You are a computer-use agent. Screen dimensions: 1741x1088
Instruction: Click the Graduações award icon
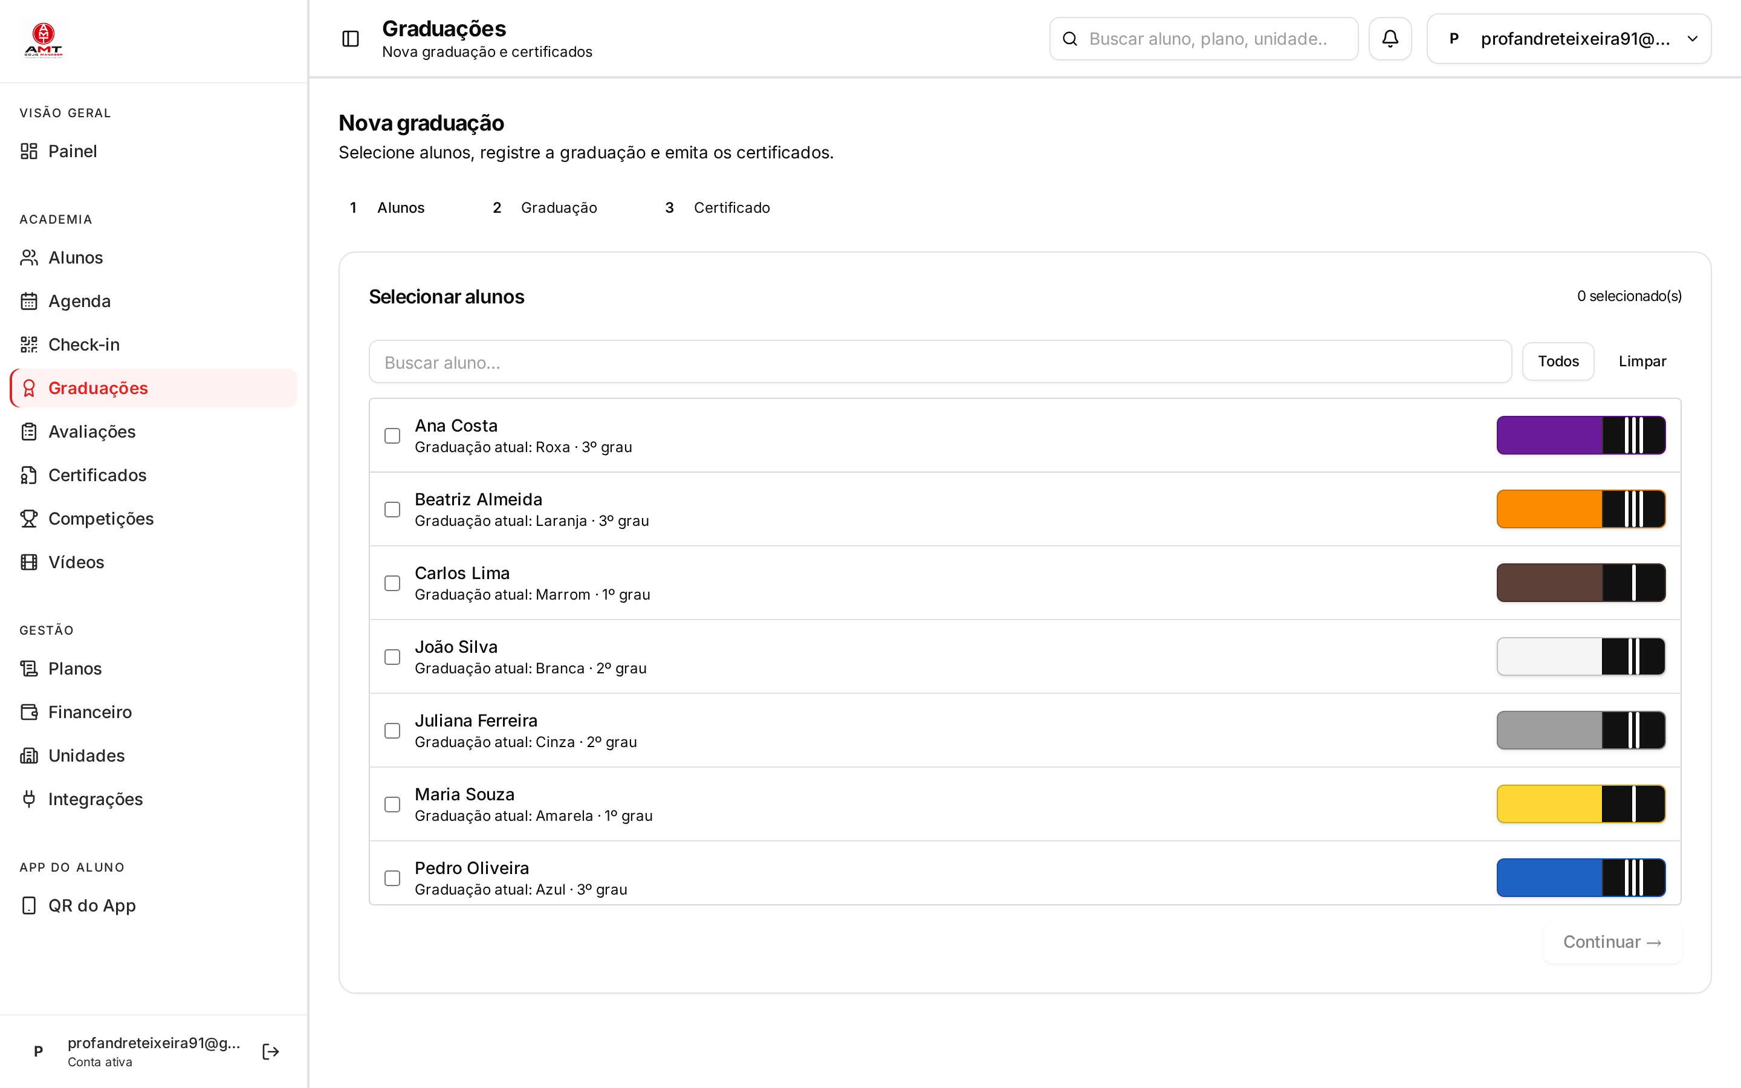(x=29, y=388)
